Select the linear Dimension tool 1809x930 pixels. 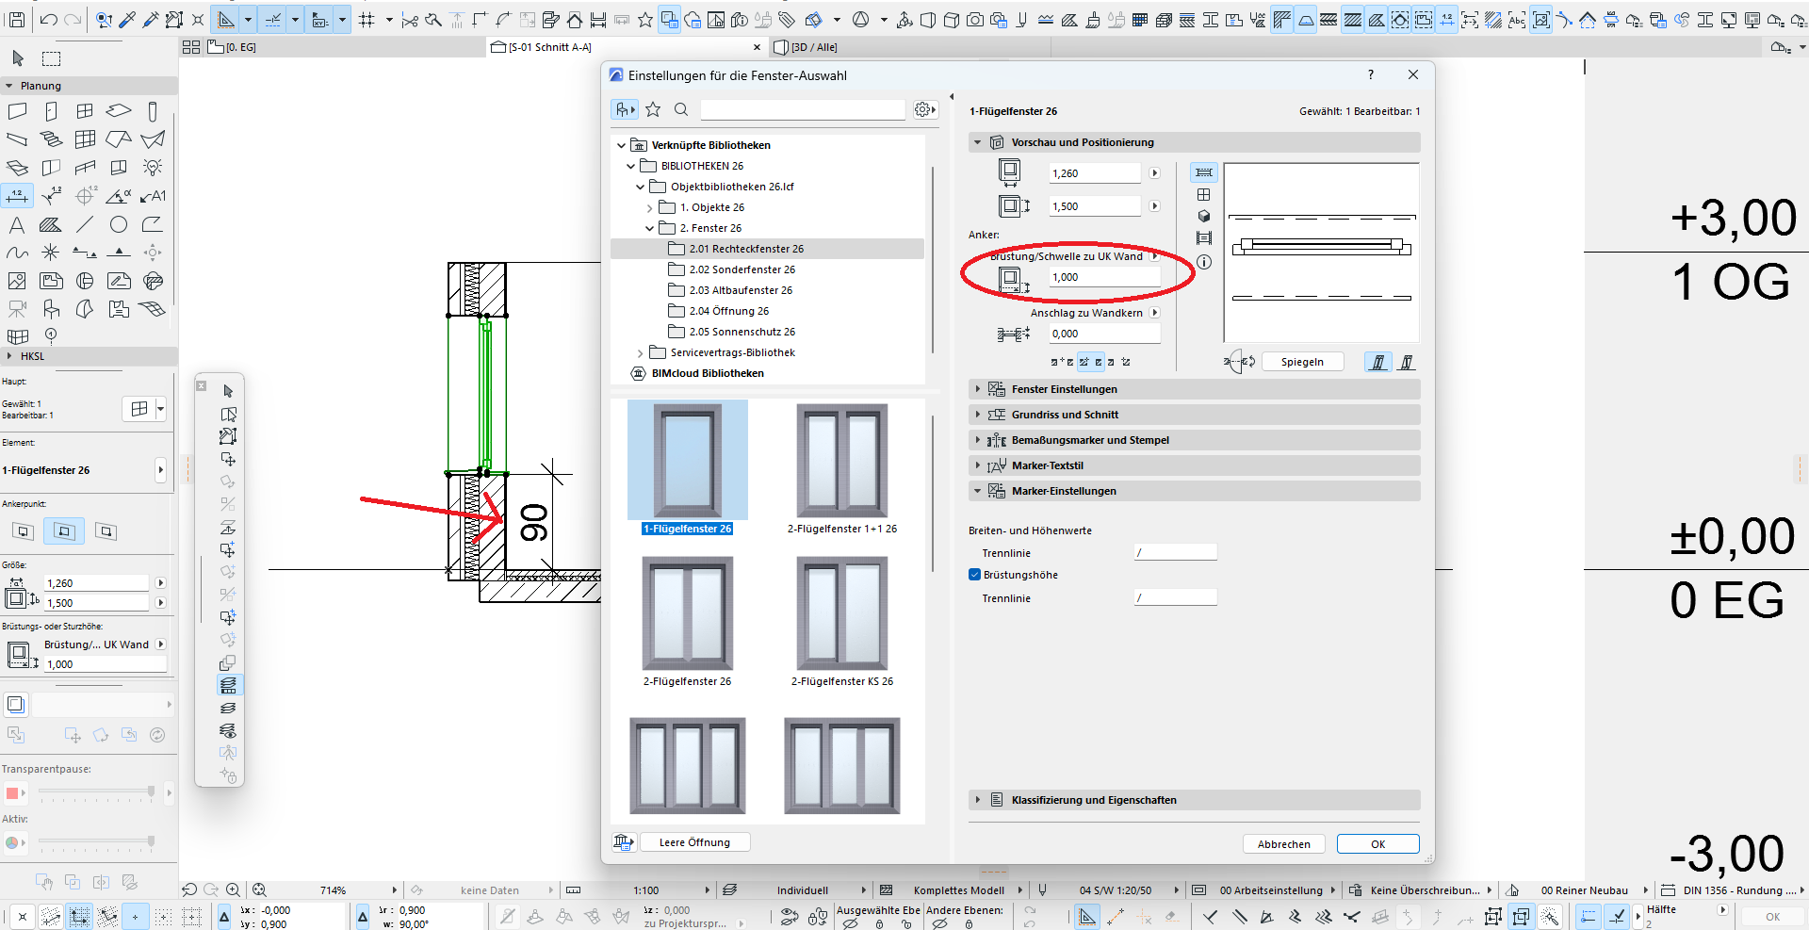tap(17, 196)
